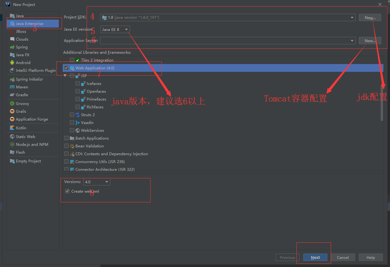This screenshot has height=267, width=390.
Task: Toggle Create web.xml checkbox
Action: click(67, 191)
